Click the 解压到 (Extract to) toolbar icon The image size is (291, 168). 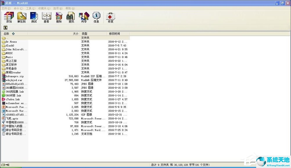tap(21, 17)
